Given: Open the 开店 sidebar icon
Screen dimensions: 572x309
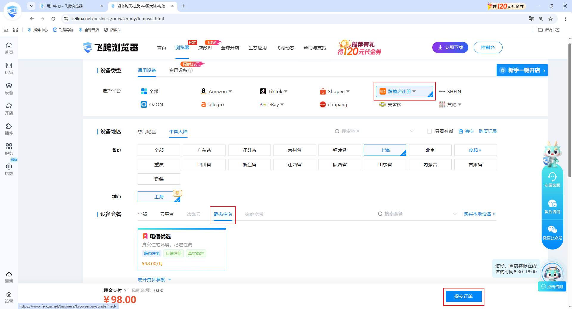Looking at the screenshot, I should tap(9, 109).
